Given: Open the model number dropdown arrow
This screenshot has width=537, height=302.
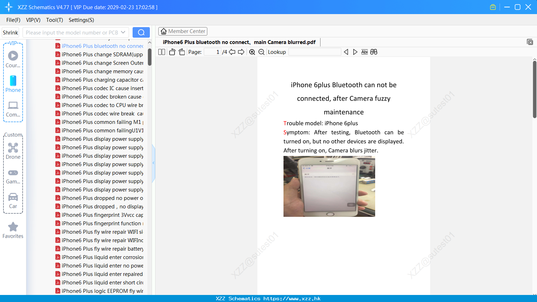Looking at the screenshot, I should point(123,32).
